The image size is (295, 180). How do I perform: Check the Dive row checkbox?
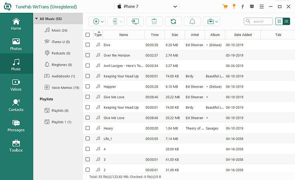click(x=87, y=45)
